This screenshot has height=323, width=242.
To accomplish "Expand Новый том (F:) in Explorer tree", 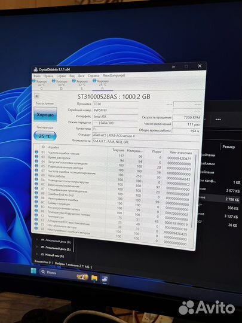I will pos(37,254).
